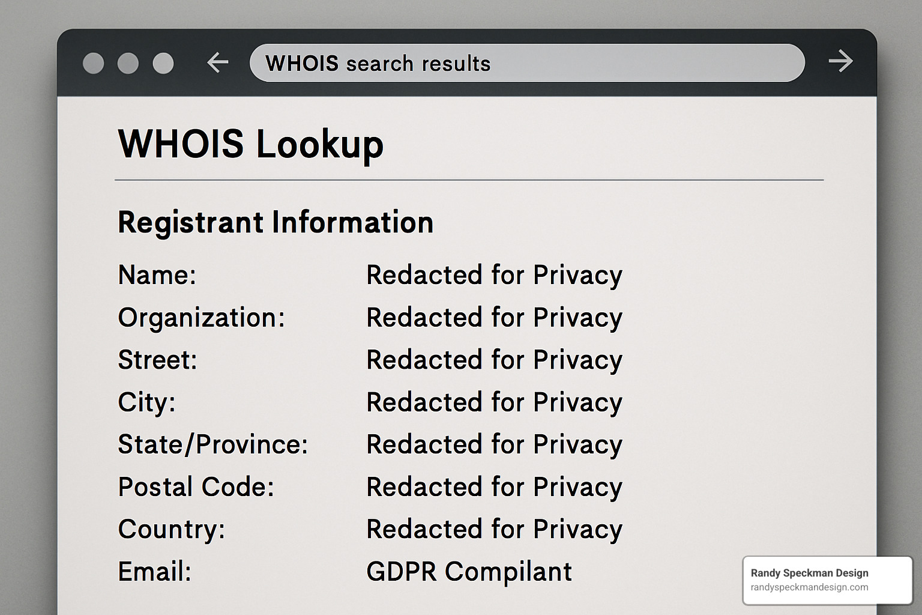Click the Country: label
Viewport: 922px width, 615px height.
172,530
